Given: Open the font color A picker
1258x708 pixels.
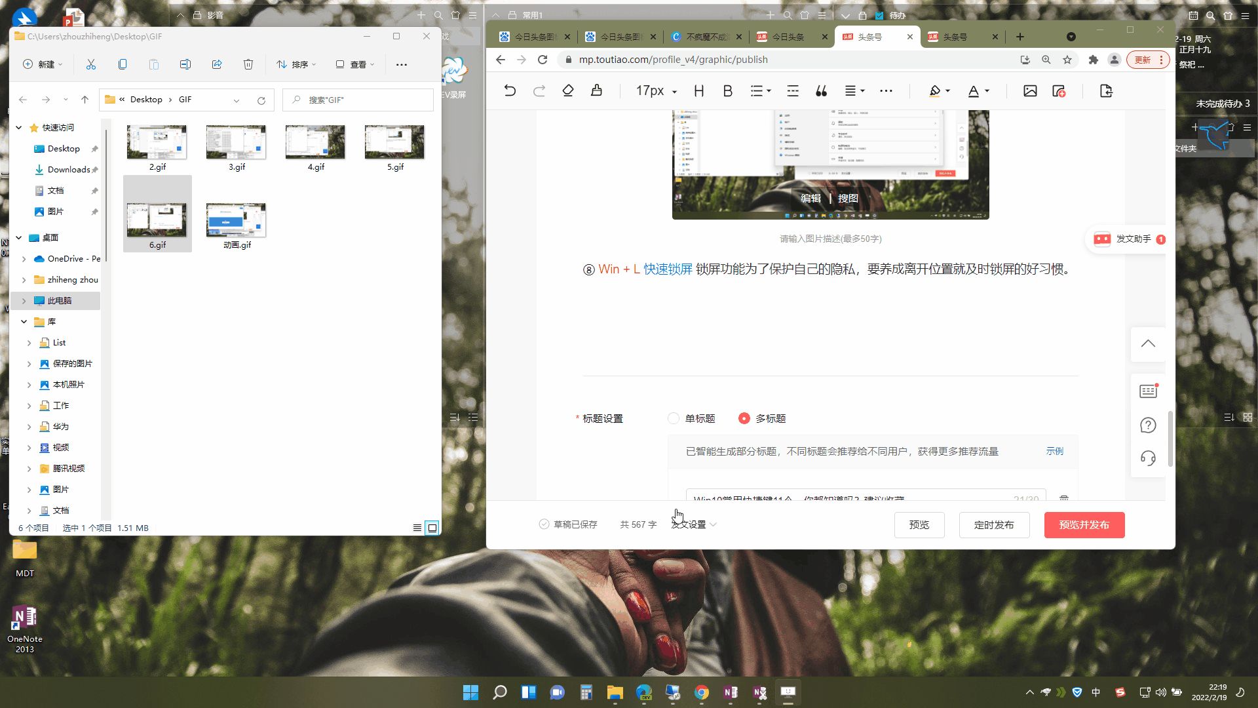Looking at the screenshot, I should [x=974, y=91].
